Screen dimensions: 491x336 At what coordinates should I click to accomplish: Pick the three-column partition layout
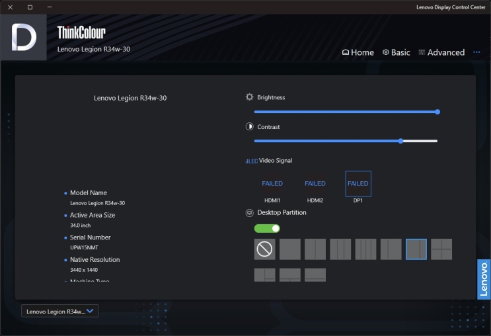(x=340, y=249)
